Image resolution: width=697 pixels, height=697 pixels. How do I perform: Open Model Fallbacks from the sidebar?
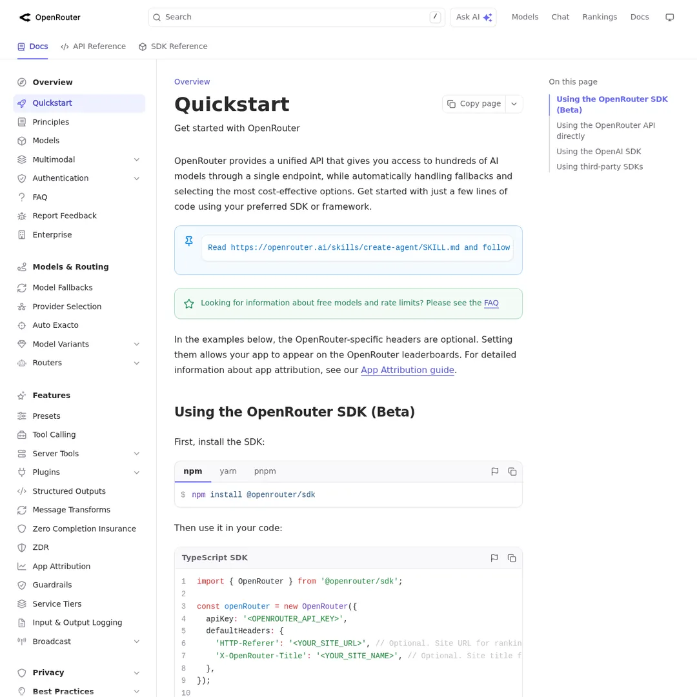tap(62, 287)
